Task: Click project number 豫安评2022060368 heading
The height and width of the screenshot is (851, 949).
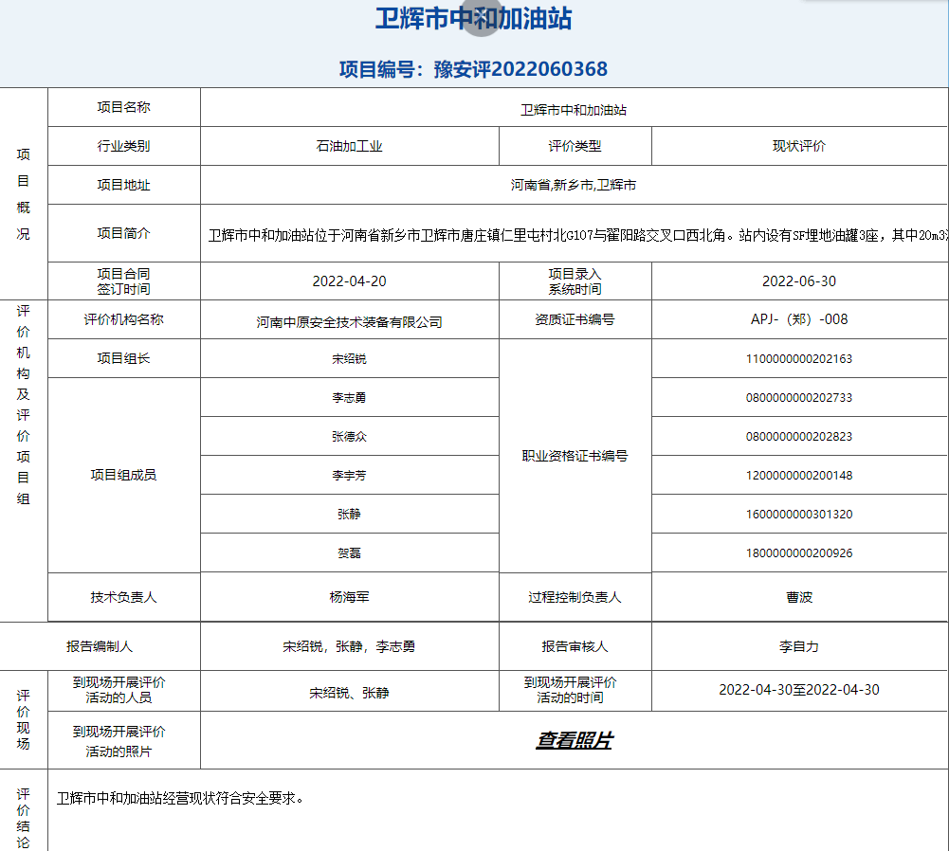Action: [473, 69]
